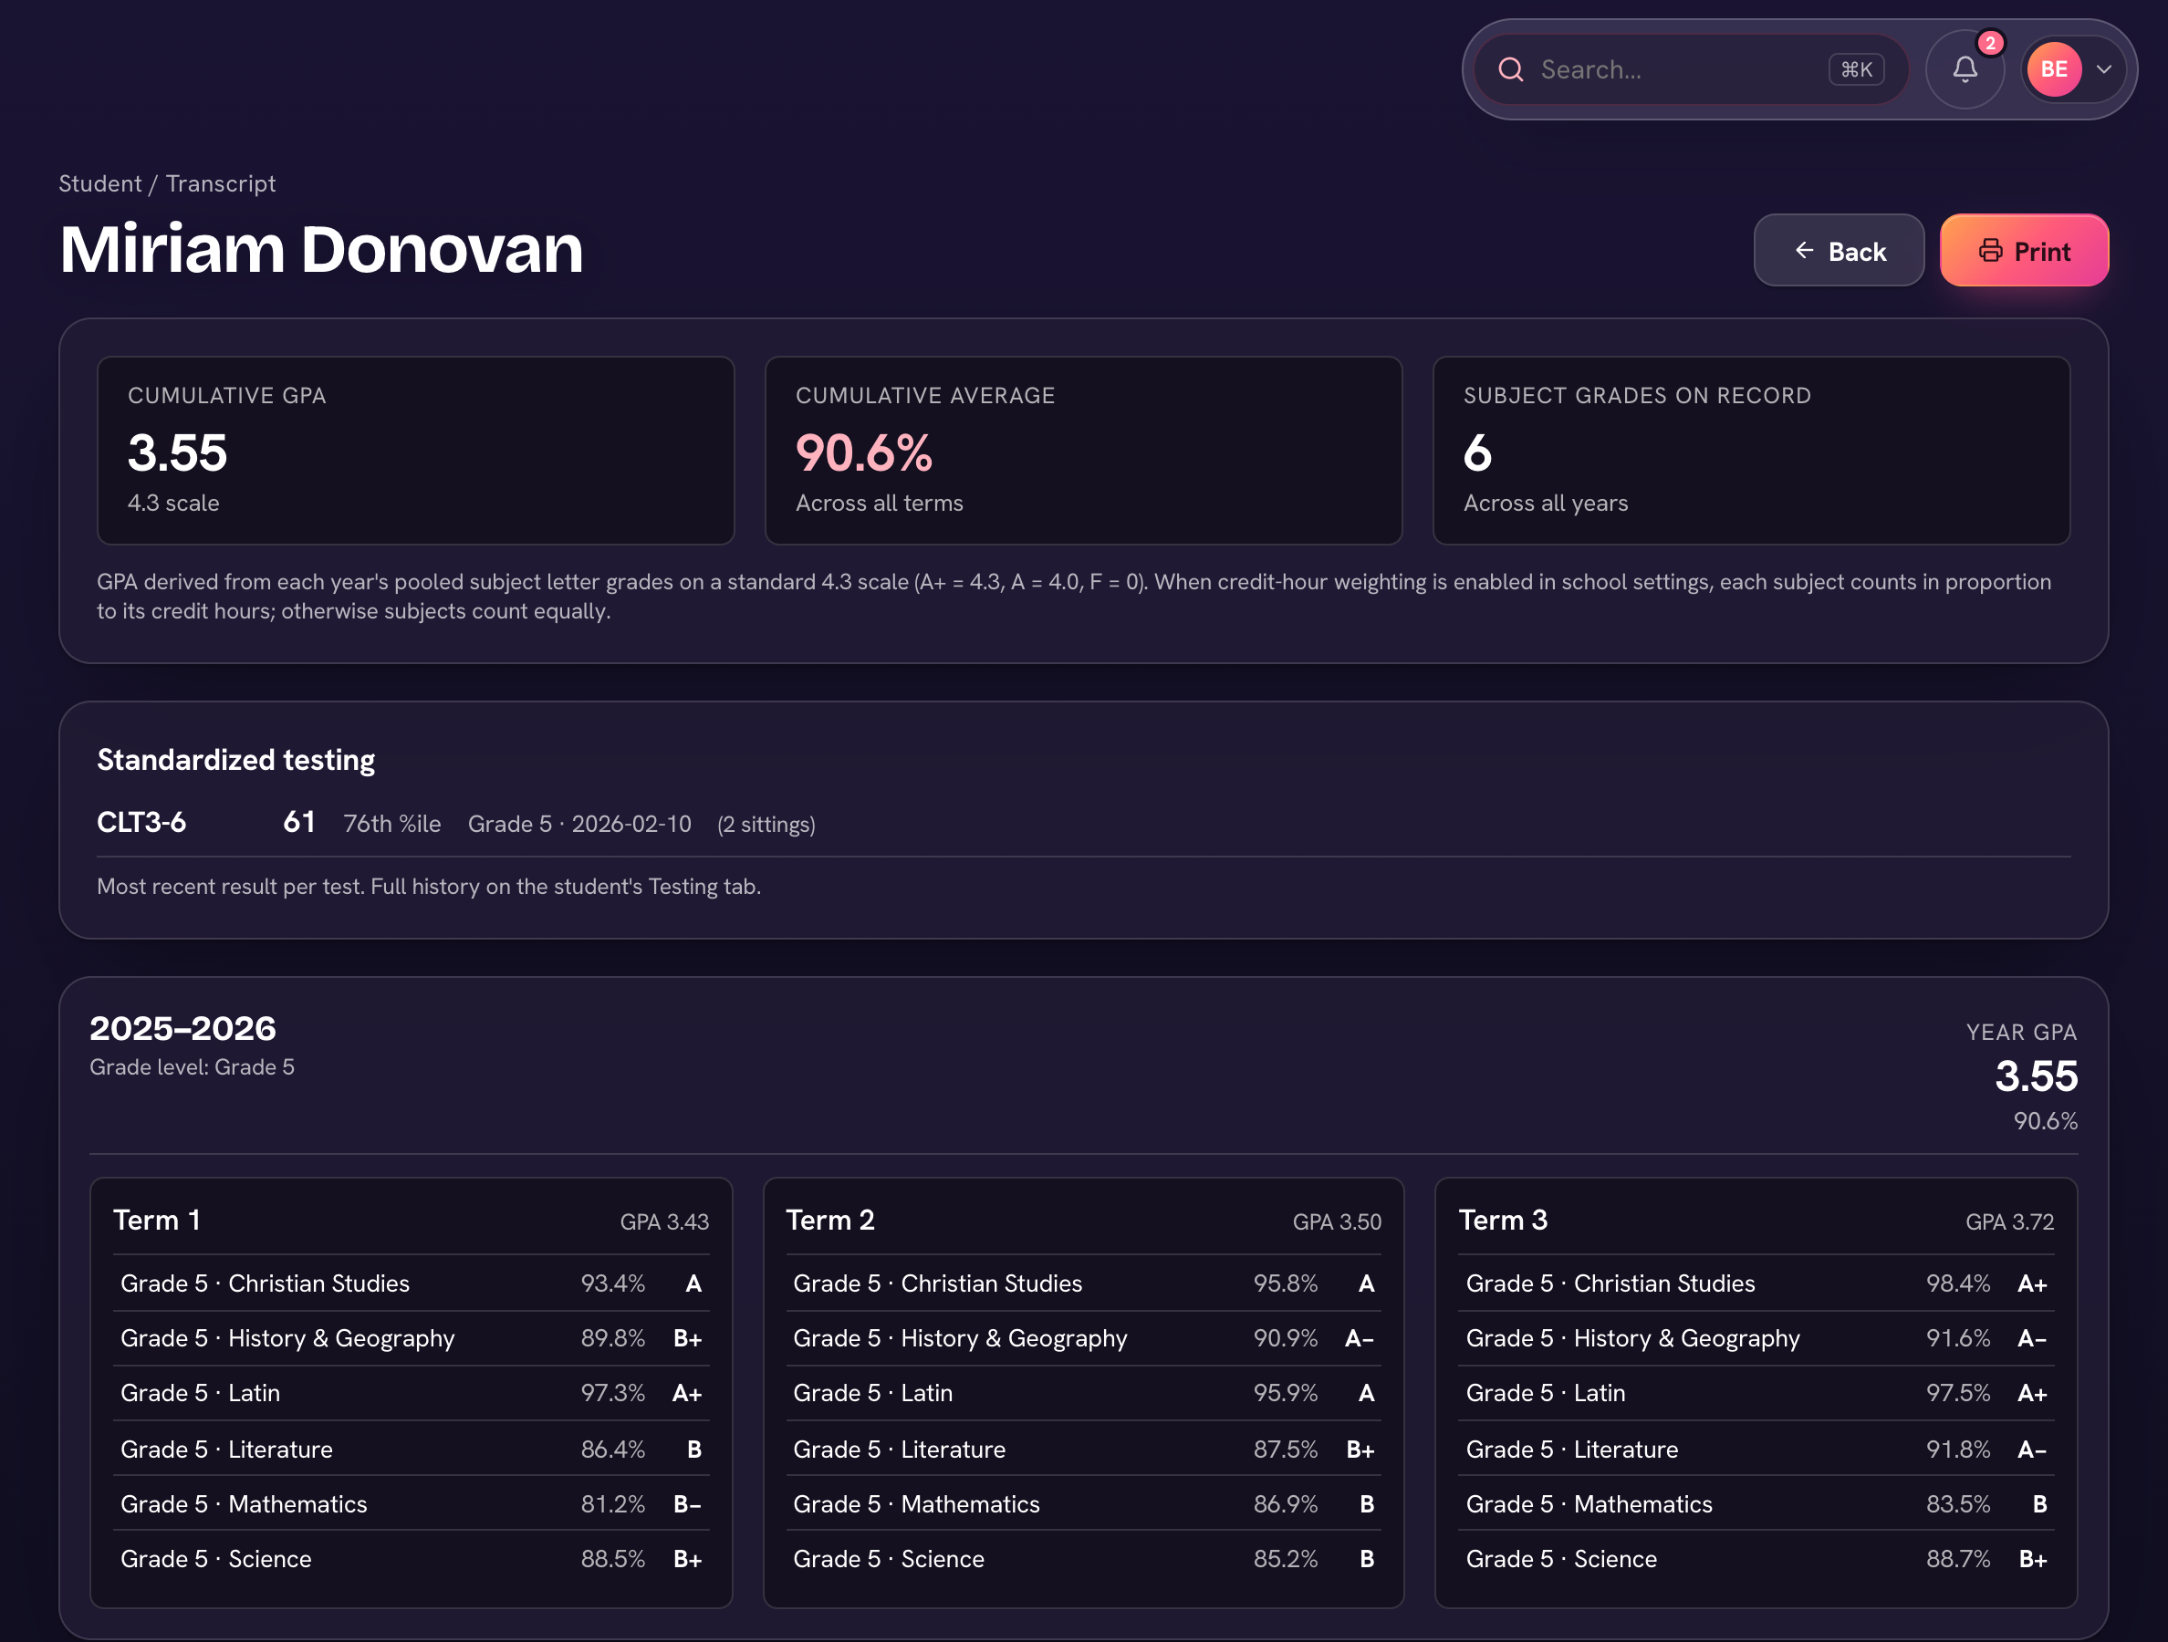Click Term 3 Science 88.7% score
The height and width of the screenshot is (1642, 2168).
pyautogui.click(x=1958, y=1559)
